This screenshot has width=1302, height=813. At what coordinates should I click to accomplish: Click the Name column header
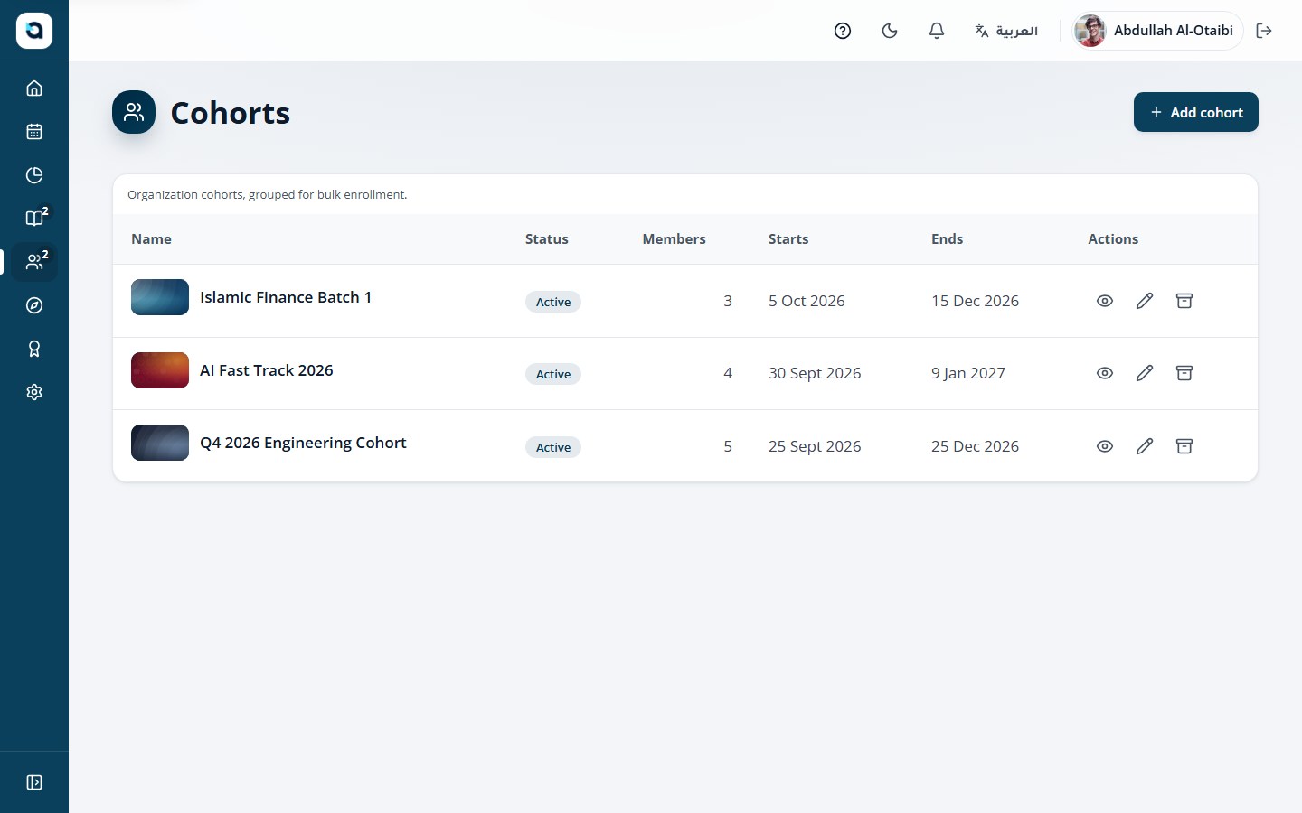tap(151, 239)
